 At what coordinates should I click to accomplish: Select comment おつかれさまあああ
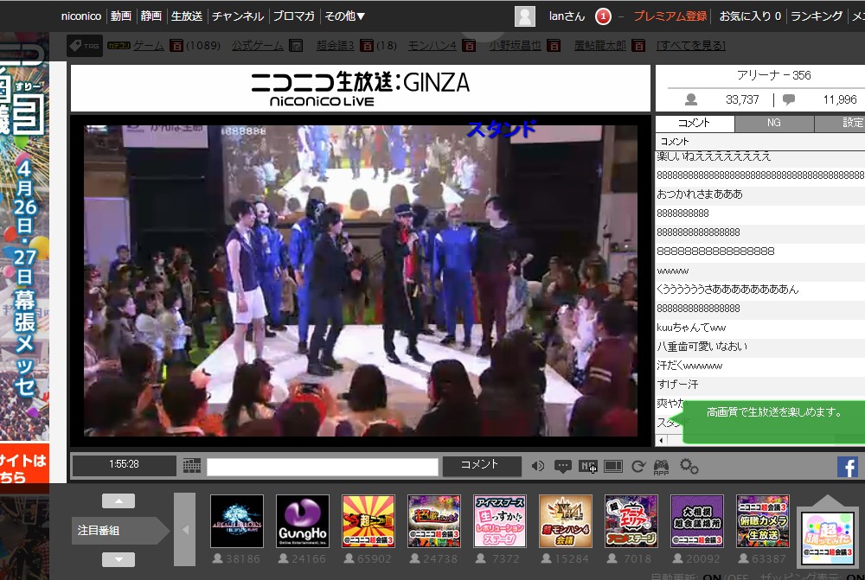click(x=700, y=194)
